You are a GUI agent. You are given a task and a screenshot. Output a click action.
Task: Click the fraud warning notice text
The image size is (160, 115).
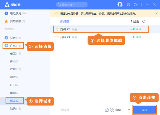(98, 14)
